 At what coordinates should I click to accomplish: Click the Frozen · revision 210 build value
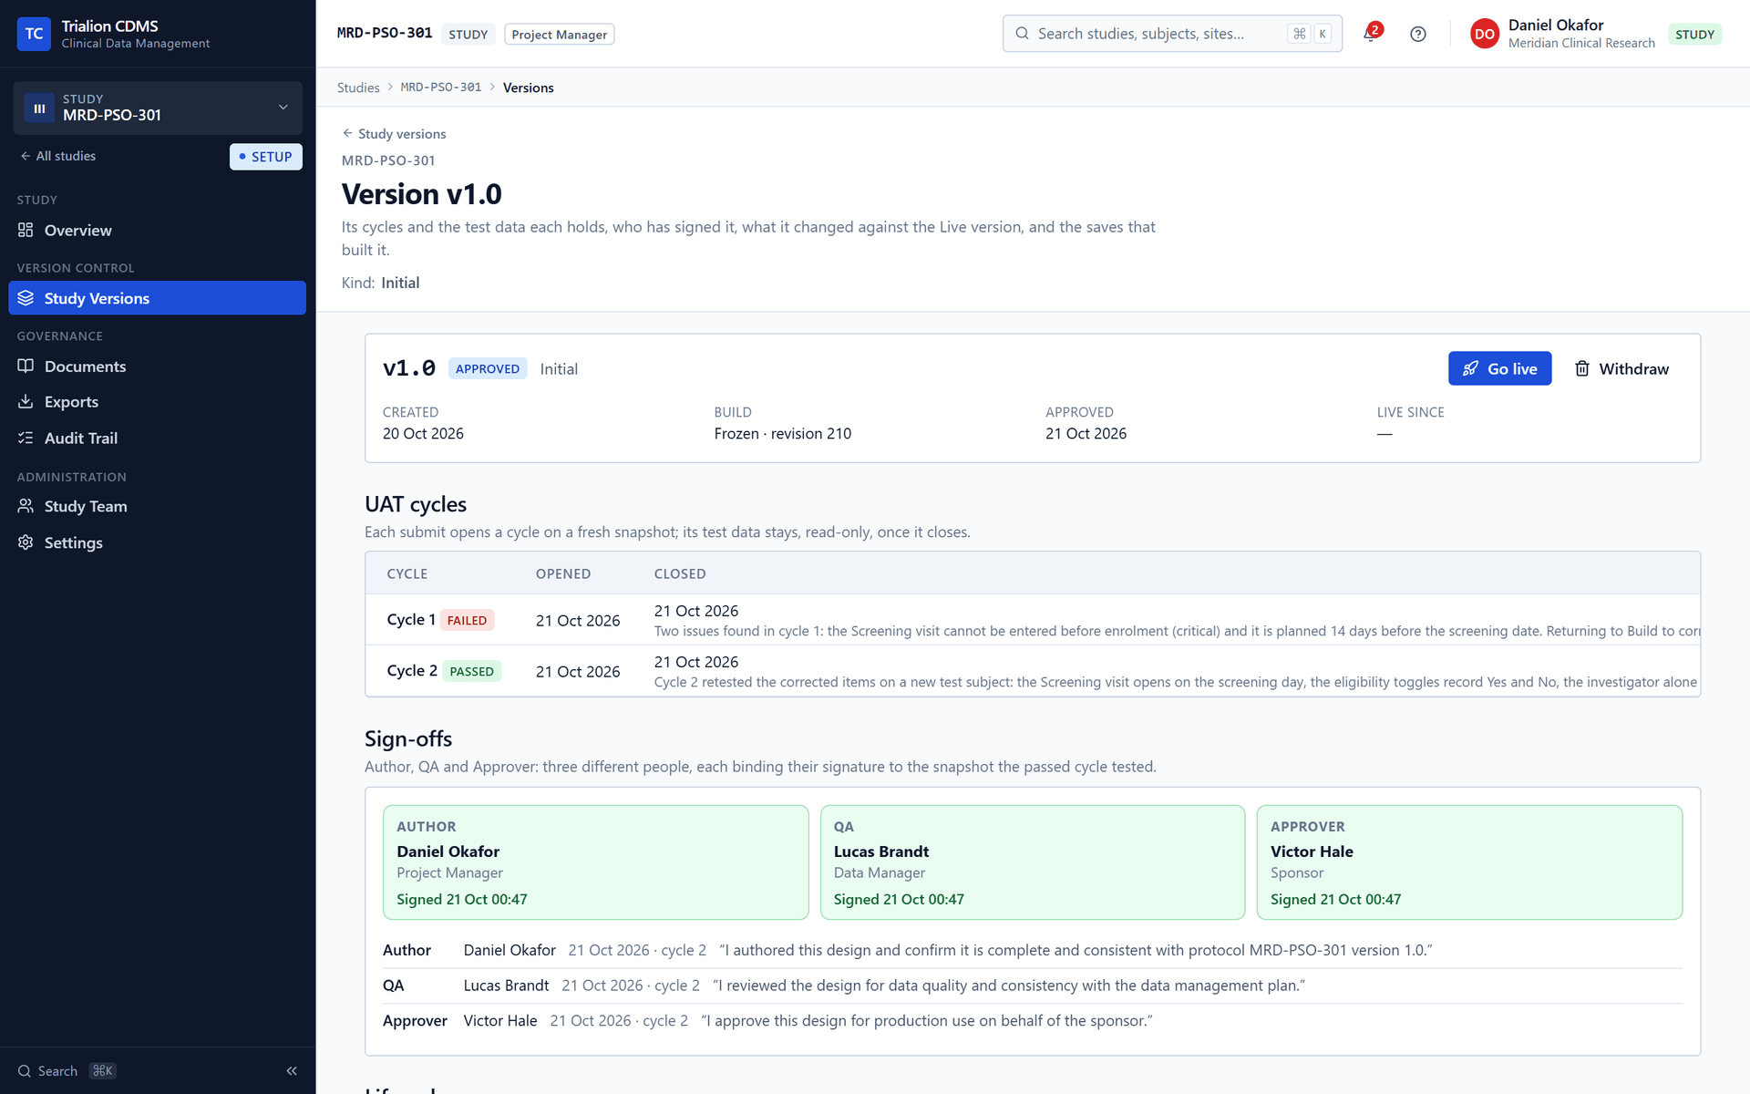coord(782,434)
